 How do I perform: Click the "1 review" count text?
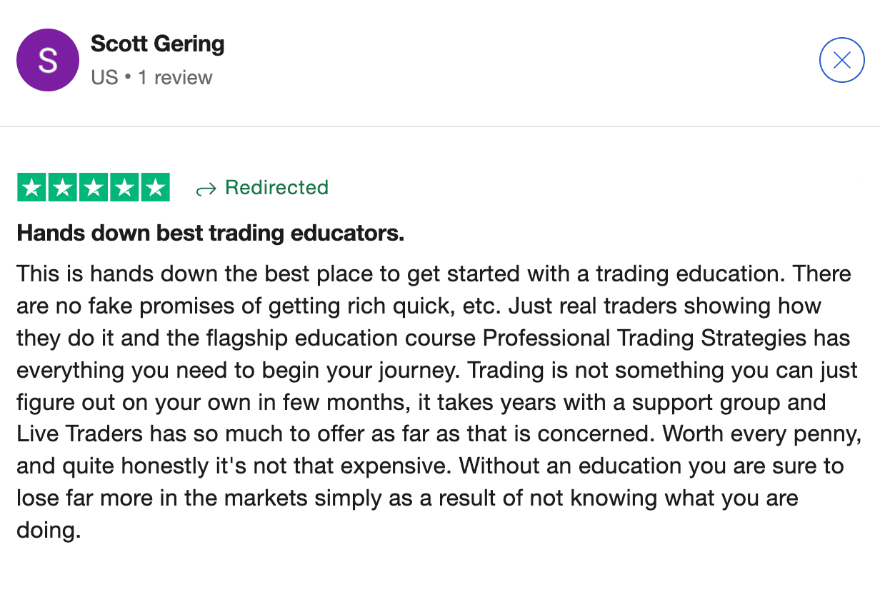[175, 77]
